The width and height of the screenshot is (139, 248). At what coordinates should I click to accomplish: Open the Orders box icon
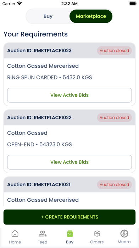coord(97,233)
